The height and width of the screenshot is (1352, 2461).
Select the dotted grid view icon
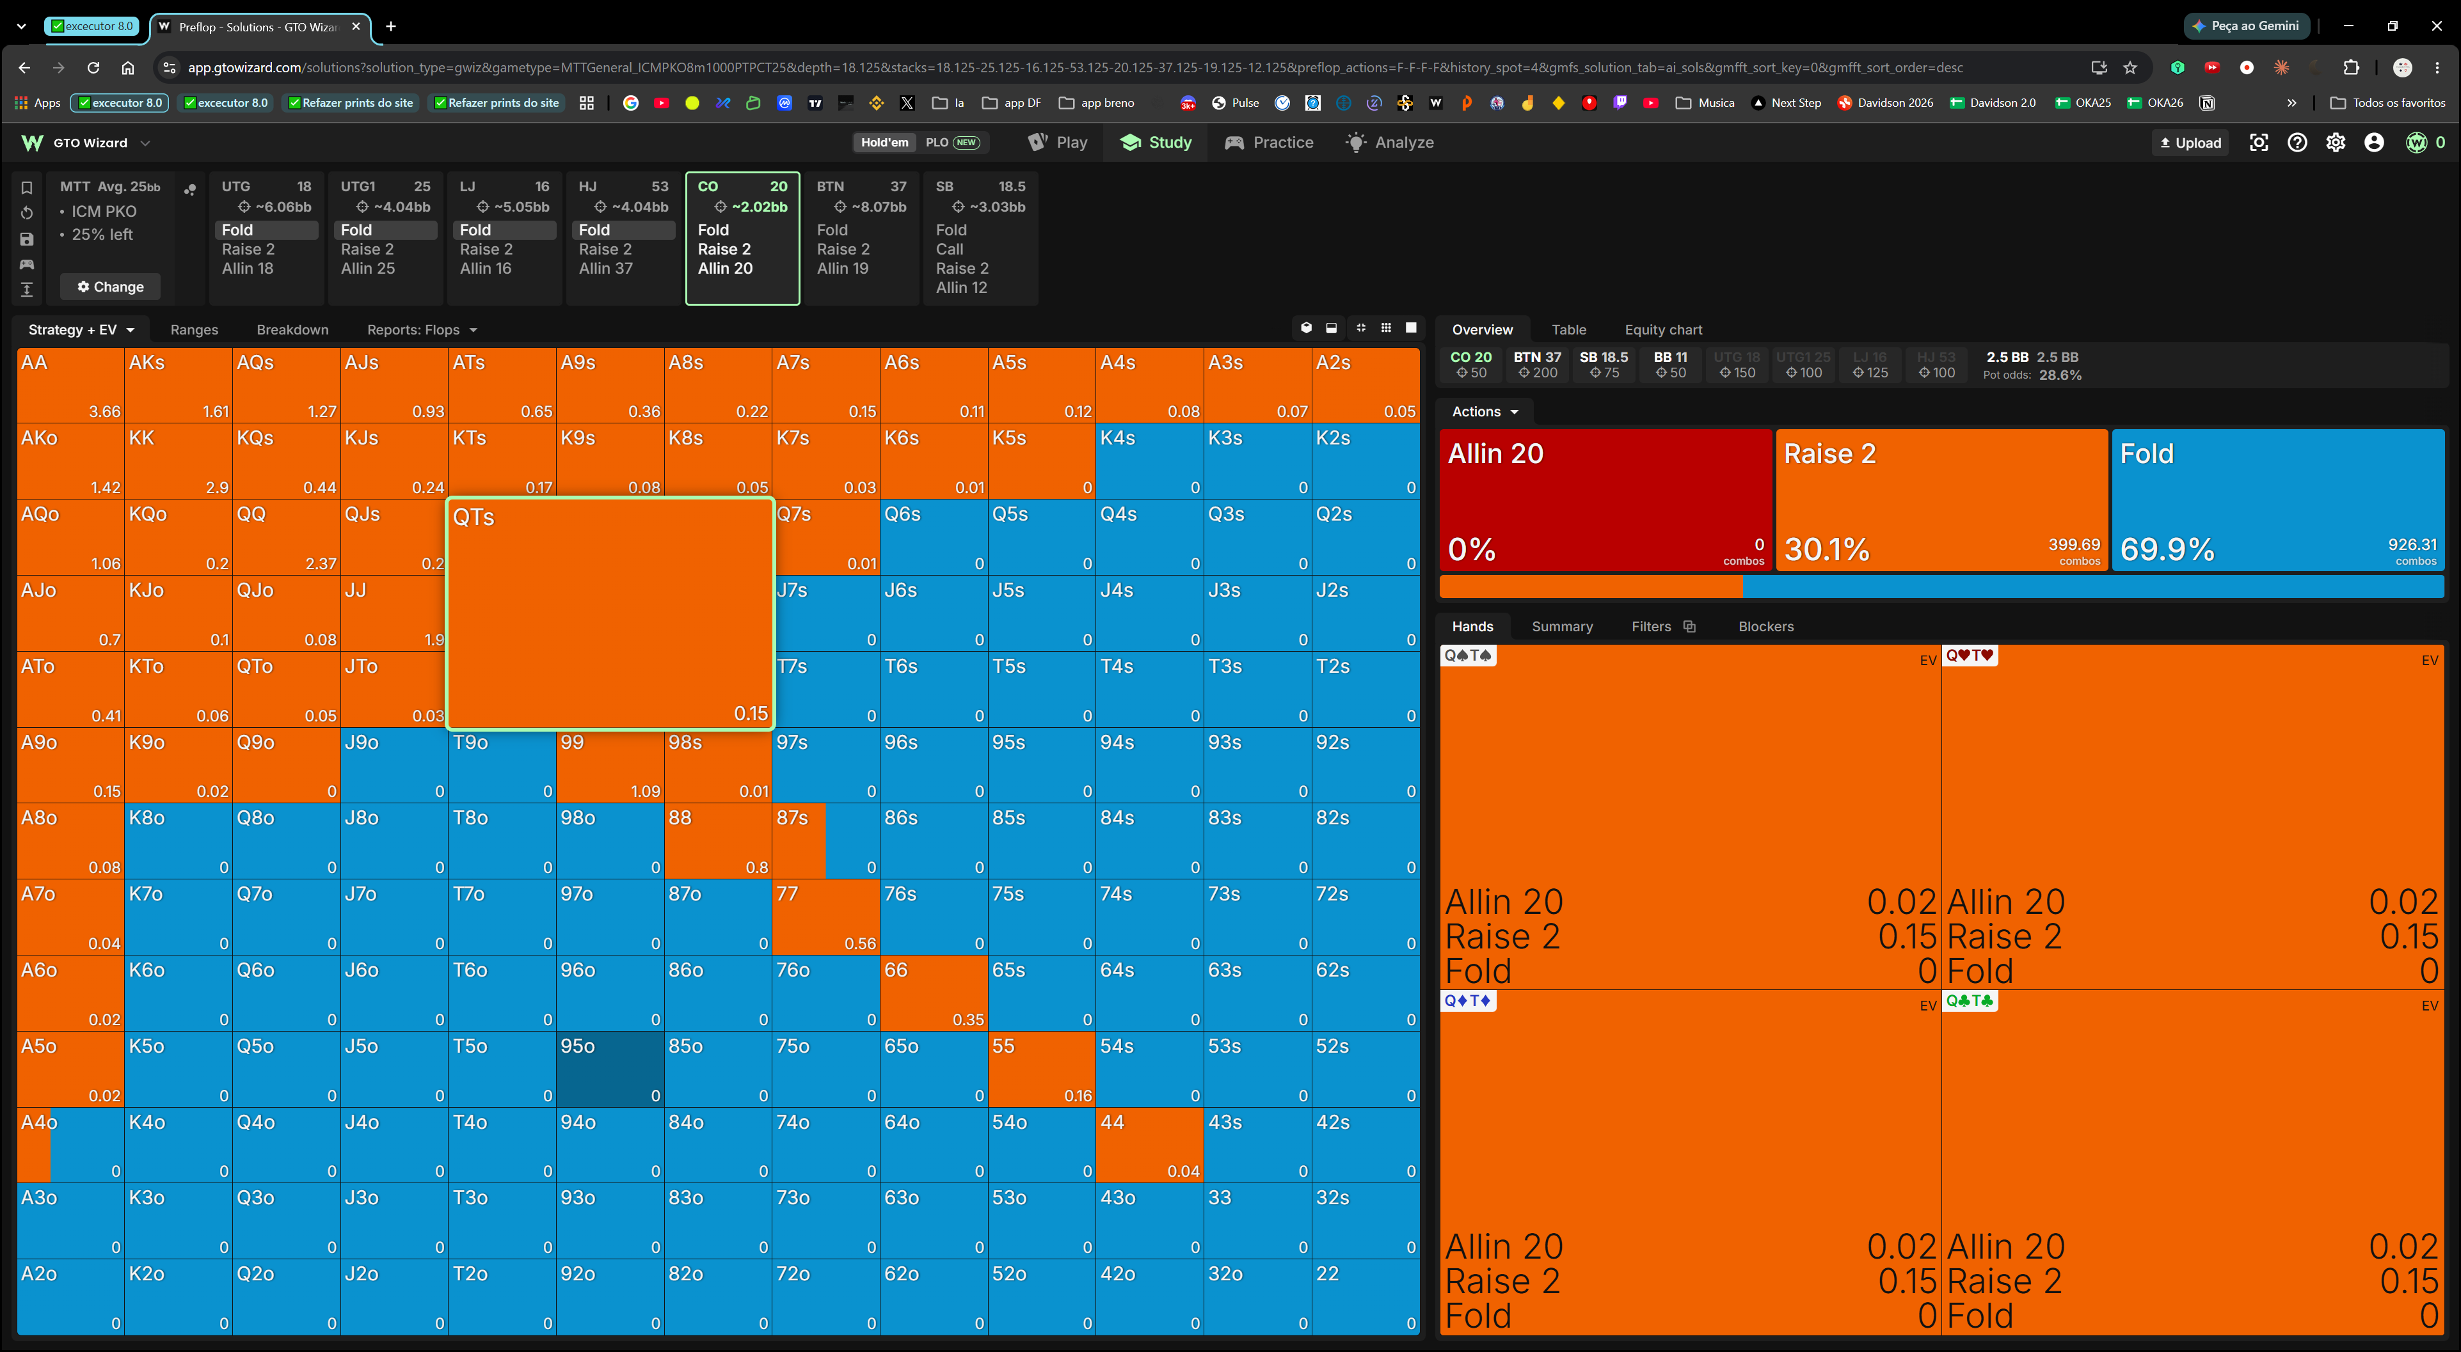coord(1386,329)
